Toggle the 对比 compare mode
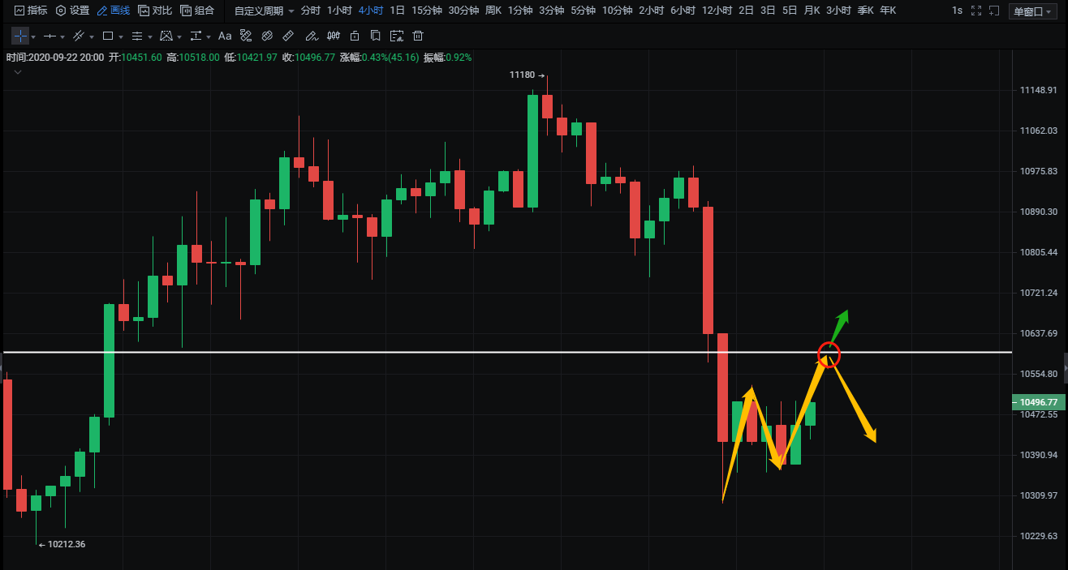 point(155,11)
